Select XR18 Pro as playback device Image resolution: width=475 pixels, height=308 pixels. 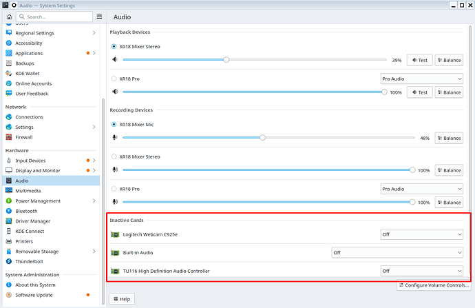point(114,79)
